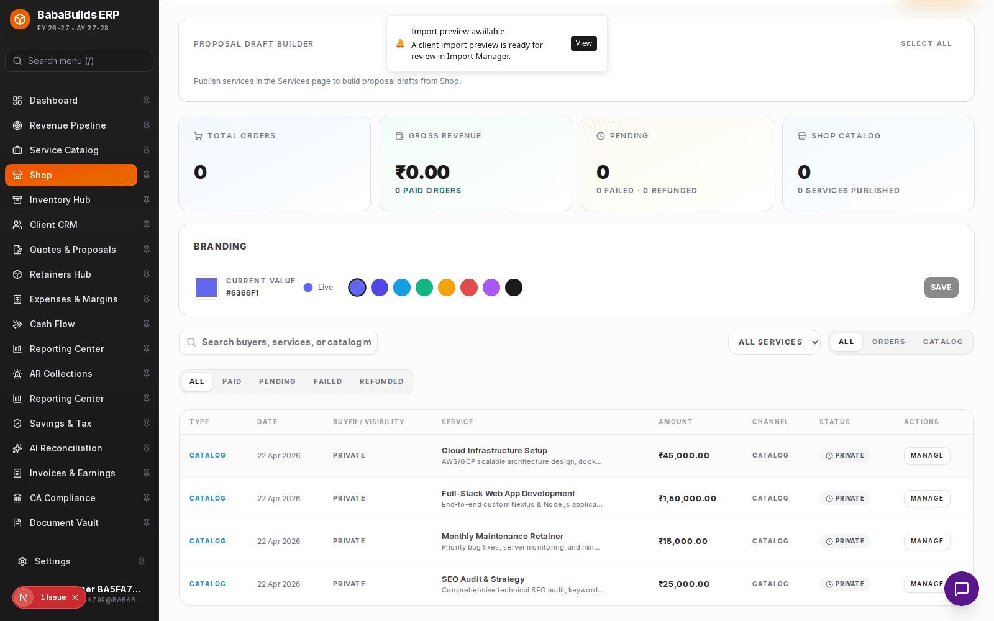
Task: Pin the Cash Flow menu item
Action: pos(147,324)
